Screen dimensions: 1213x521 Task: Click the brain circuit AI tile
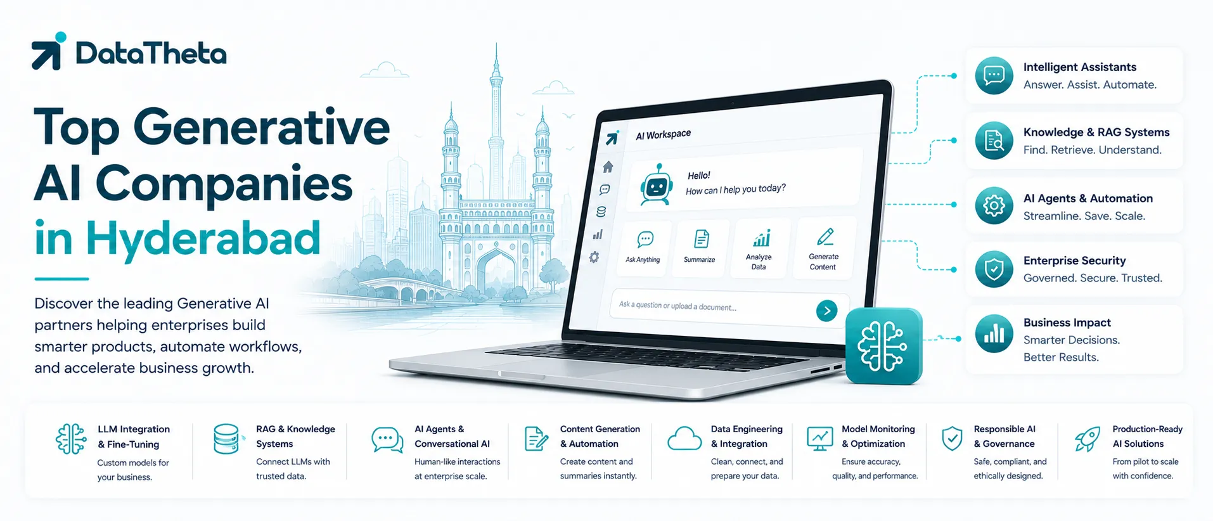click(884, 346)
